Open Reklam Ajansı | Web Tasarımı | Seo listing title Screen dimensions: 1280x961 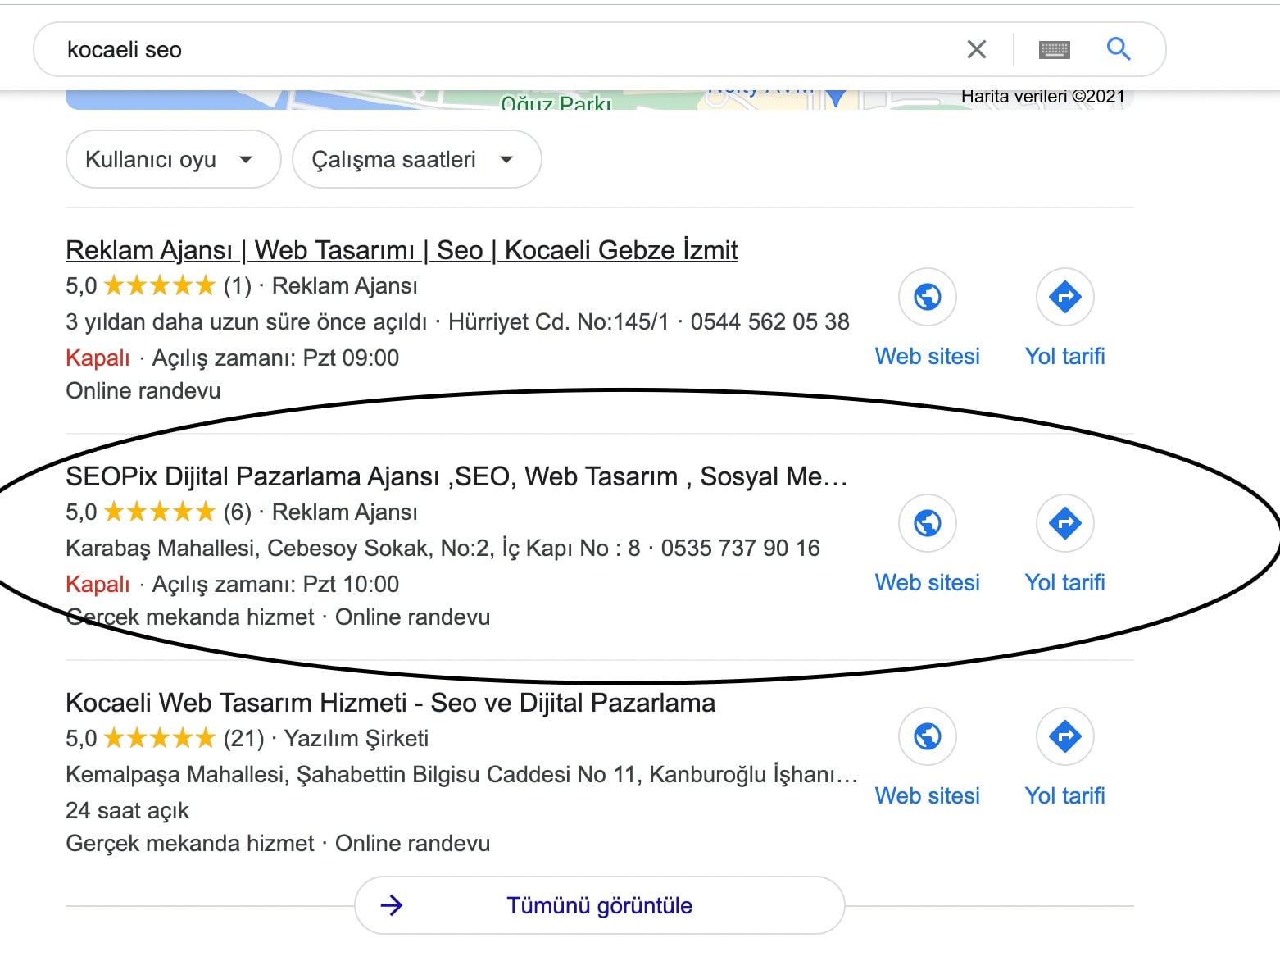pyautogui.click(x=402, y=250)
